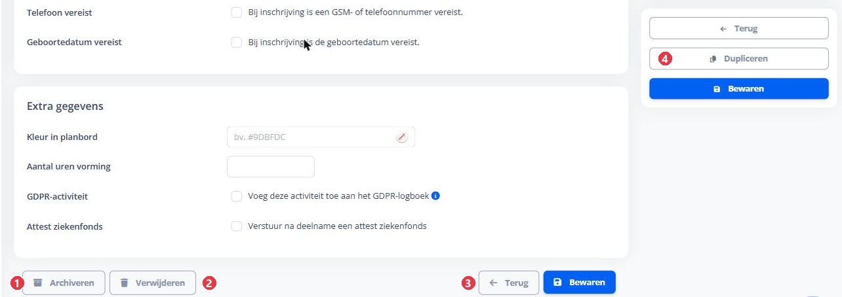Viewport: 842px width, 297px height.
Task: Enable Telefoon vereist checkbox
Action: tap(237, 12)
